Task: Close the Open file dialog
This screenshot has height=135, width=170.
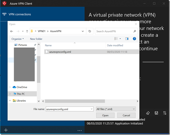Action: tap(136, 24)
